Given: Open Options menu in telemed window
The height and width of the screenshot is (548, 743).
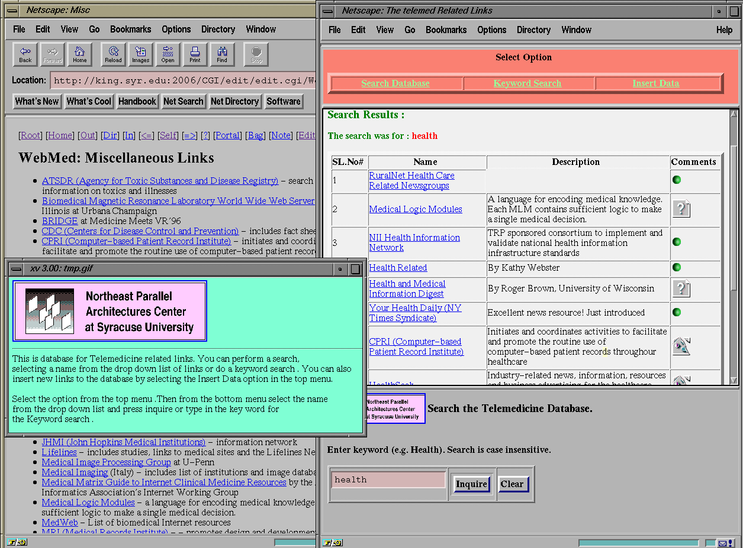Looking at the screenshot, I should coord(491,30).
